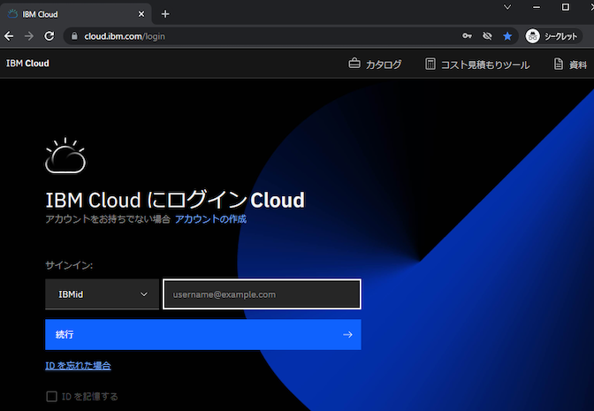Viewport: 594px width, 411px height.
Task: Close the IBM Cloud tab
Action: (141, 13)
